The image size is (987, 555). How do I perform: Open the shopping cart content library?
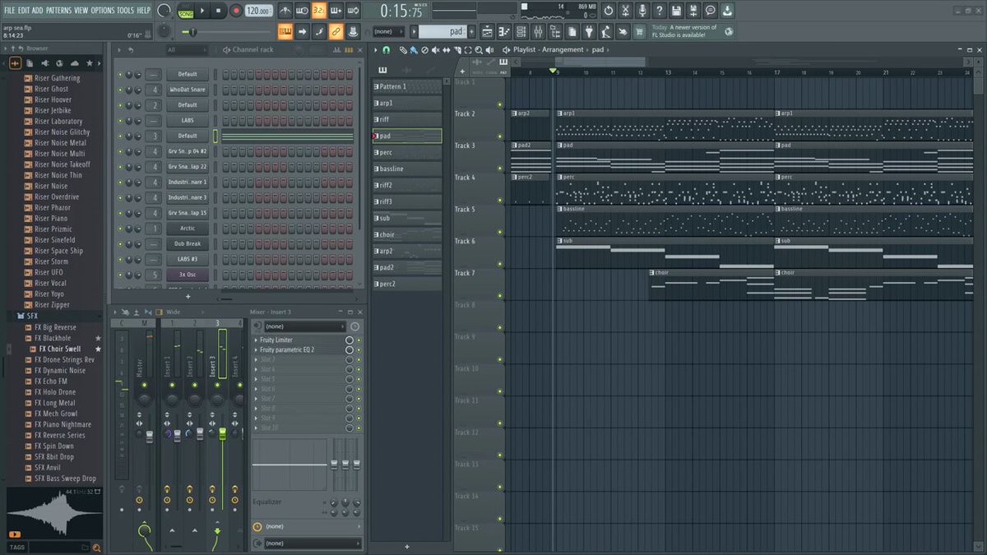click(x=639, y=31)
